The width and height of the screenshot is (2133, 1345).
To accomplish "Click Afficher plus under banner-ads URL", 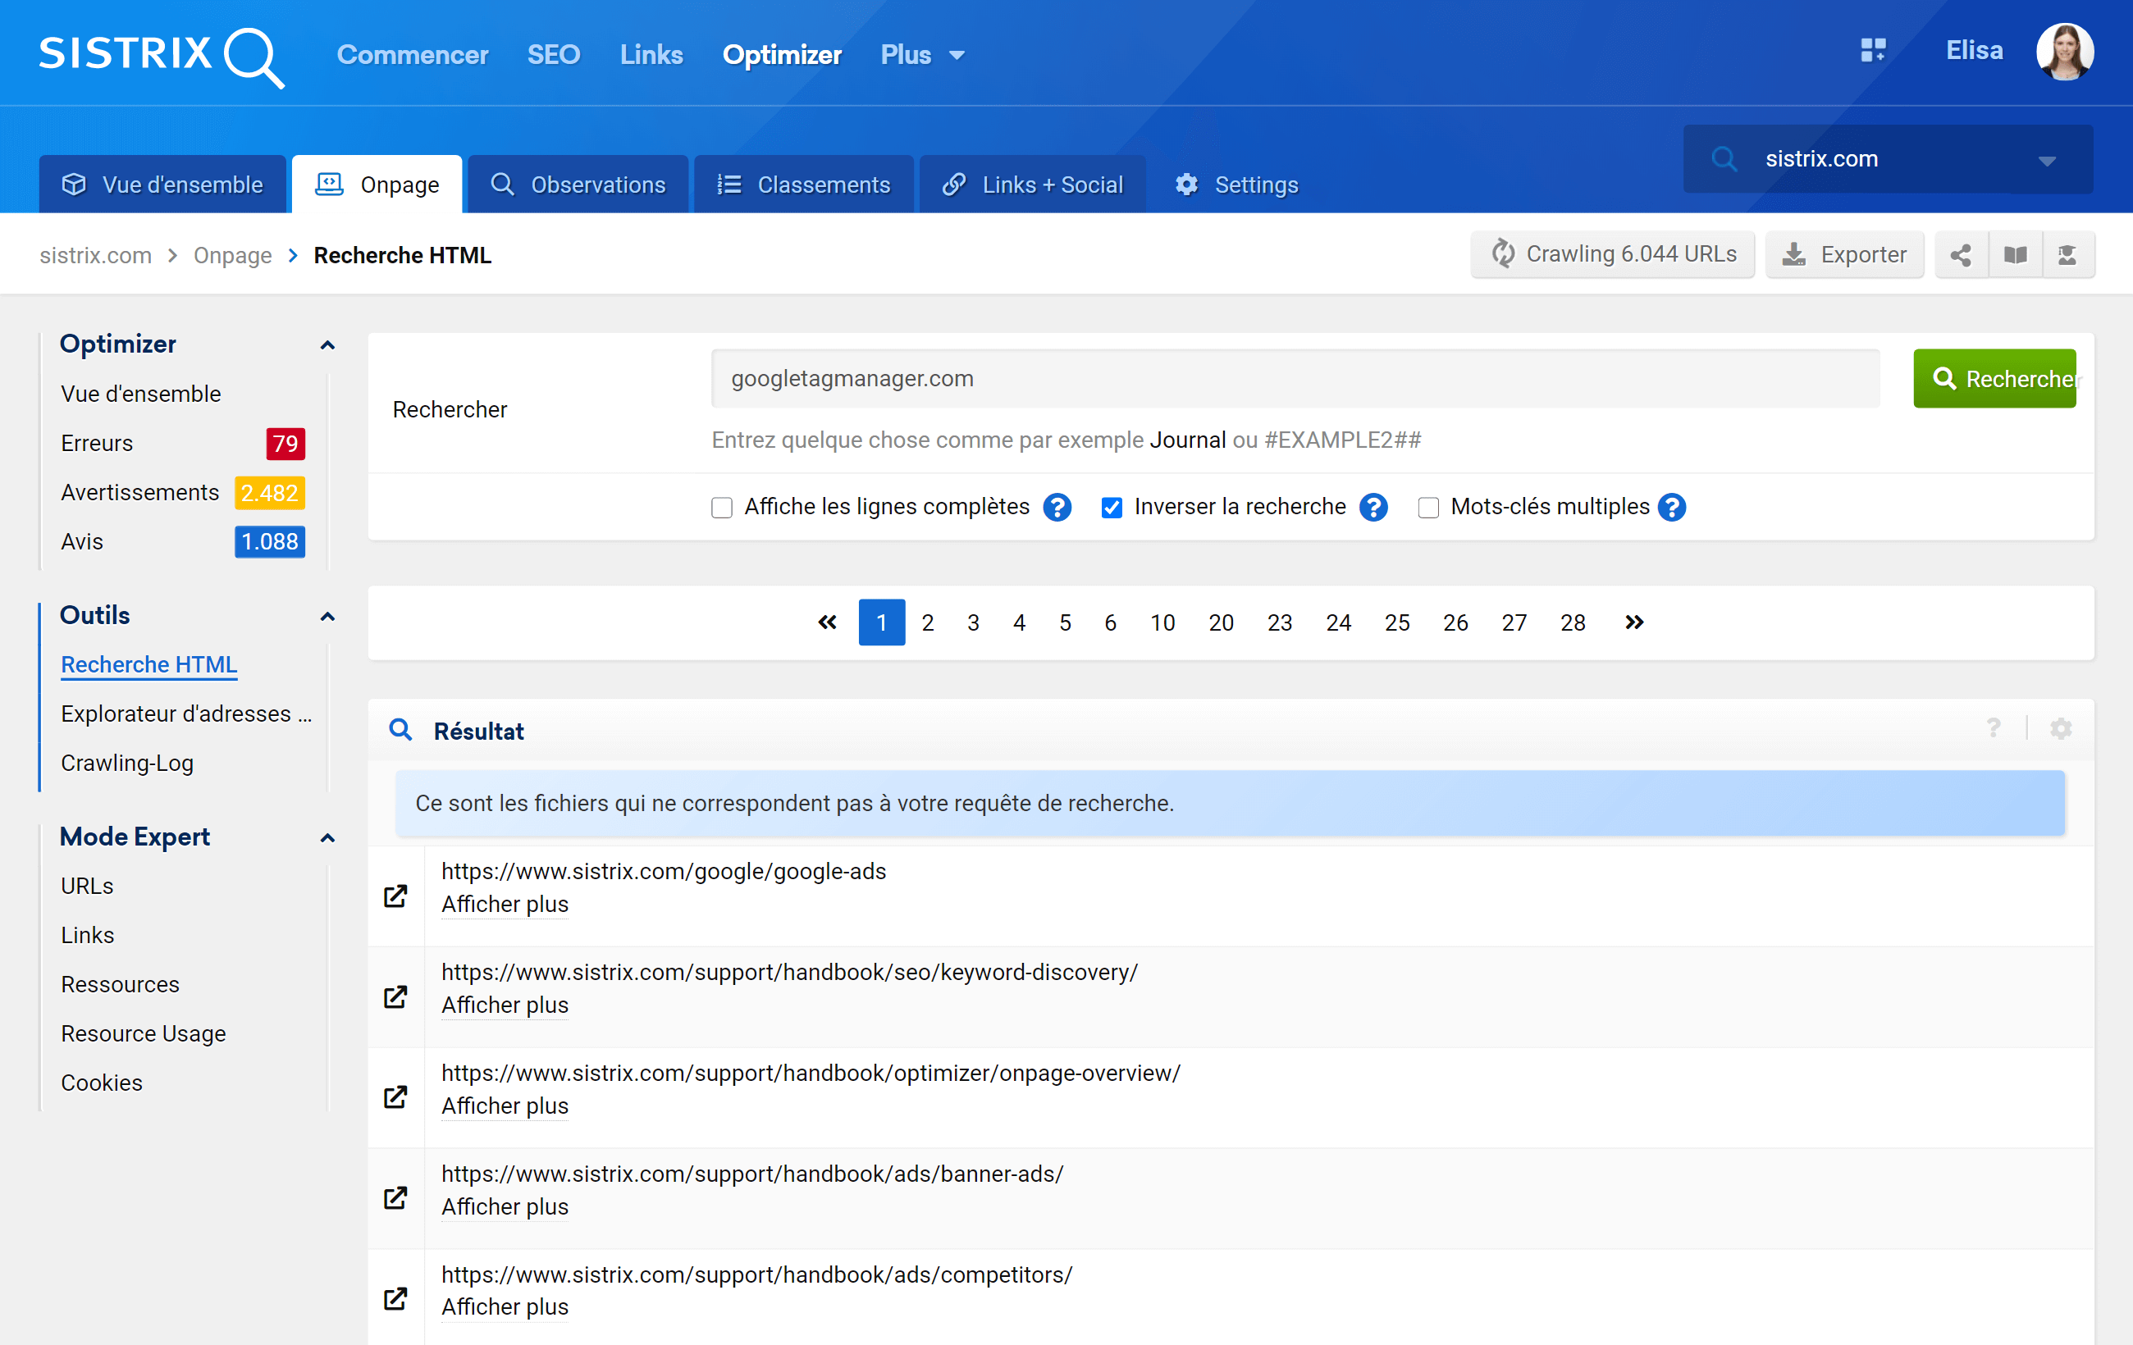I will [505, 1207].
